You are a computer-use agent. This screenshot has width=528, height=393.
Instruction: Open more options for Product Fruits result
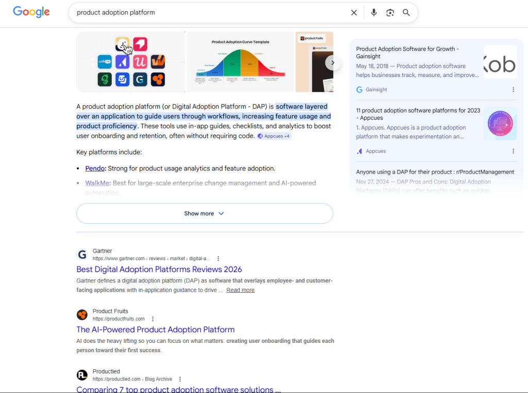153,319
